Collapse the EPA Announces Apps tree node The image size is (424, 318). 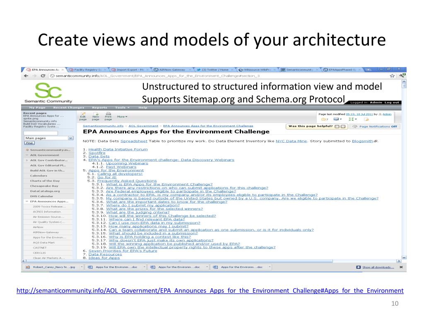(27, 202)
